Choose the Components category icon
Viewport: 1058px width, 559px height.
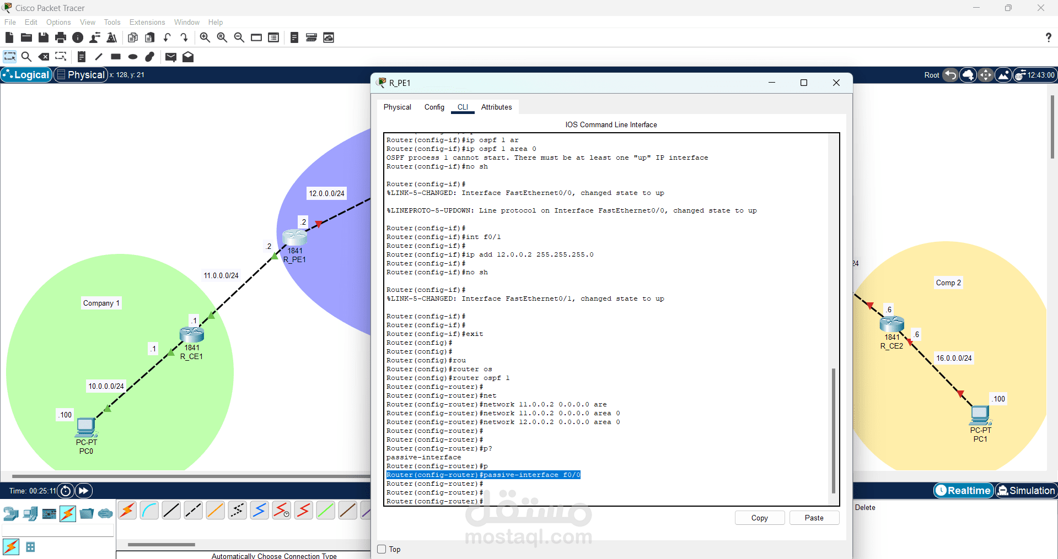(x=49, y=514)
